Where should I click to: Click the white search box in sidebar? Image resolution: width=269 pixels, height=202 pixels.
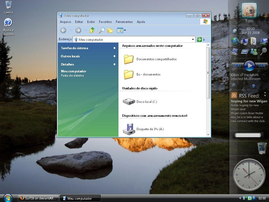pos(248,135)
